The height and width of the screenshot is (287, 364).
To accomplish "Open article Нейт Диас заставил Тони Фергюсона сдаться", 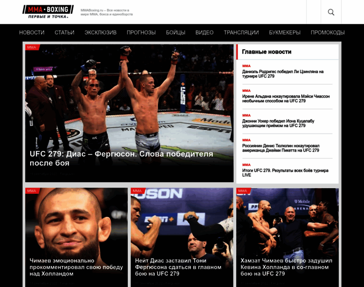I will (x=178, y=267).
